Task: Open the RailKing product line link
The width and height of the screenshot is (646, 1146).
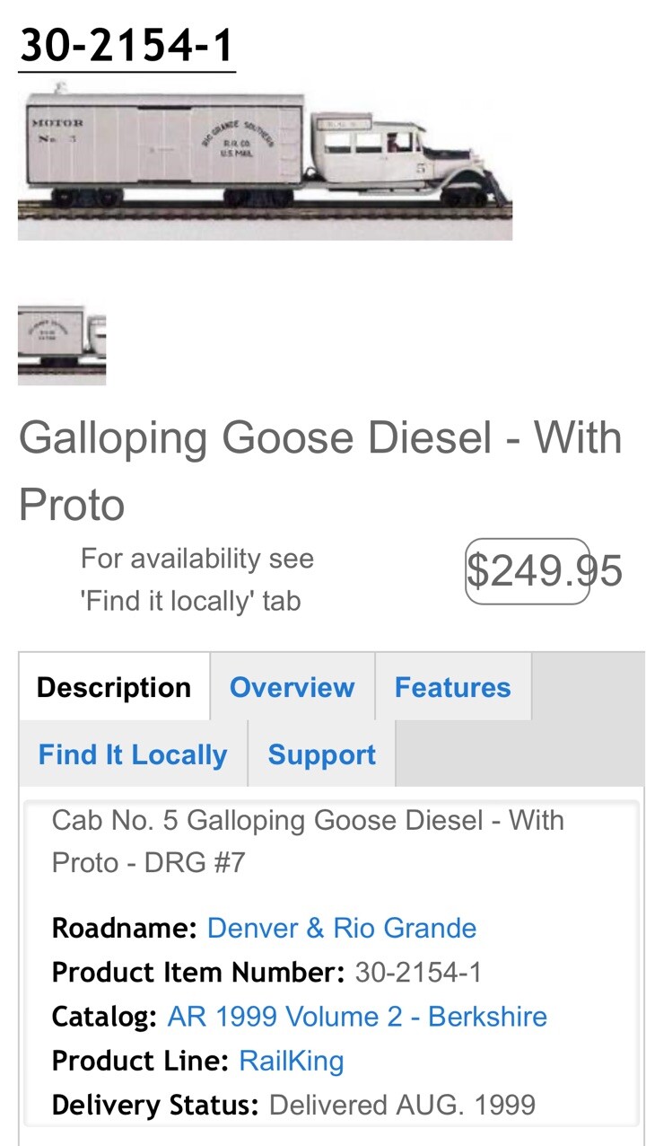Action: click(x=292, y=1061)
